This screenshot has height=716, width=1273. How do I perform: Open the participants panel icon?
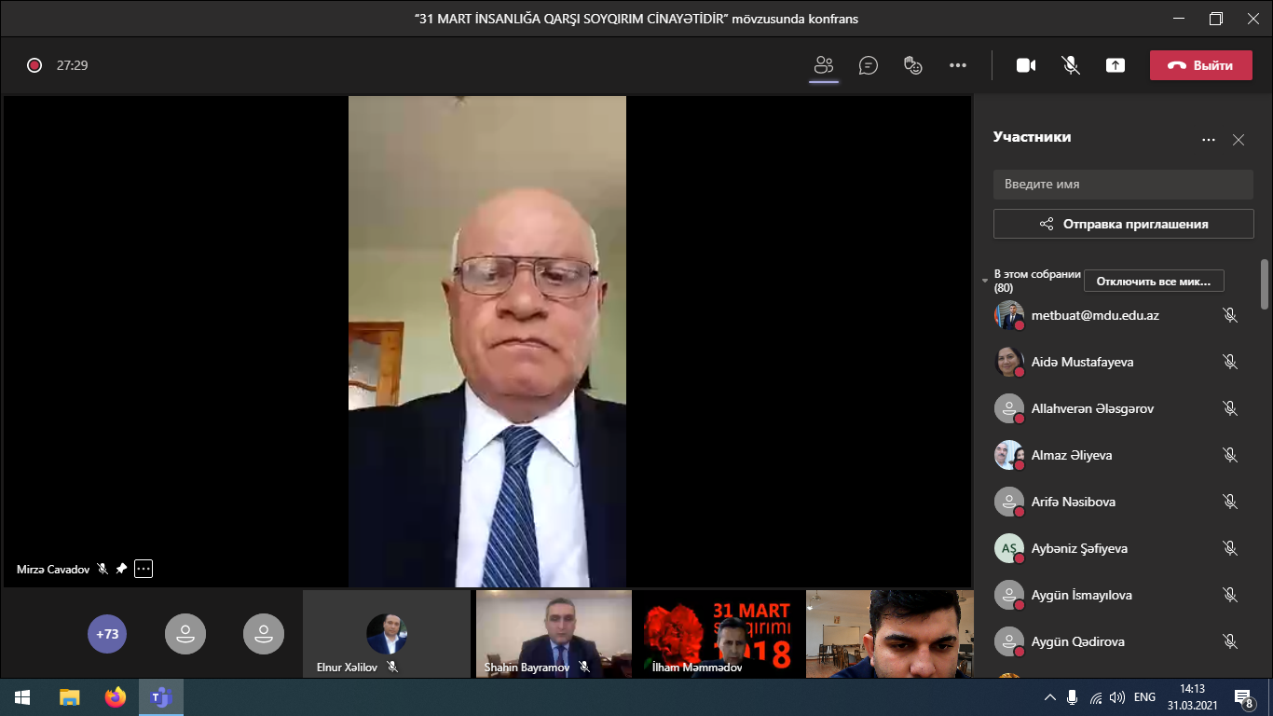[823, 65]
